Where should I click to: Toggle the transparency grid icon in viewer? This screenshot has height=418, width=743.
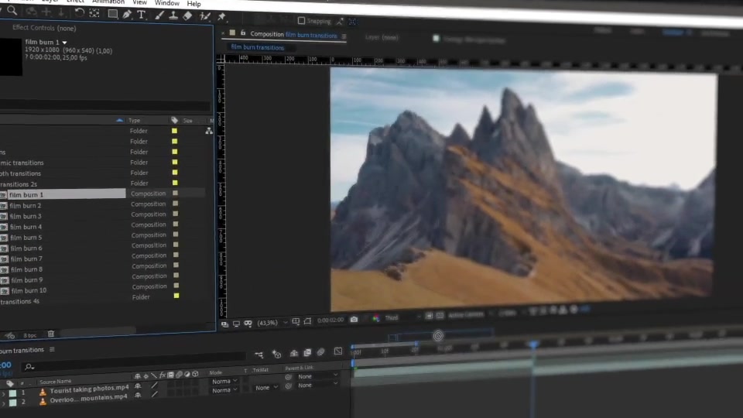pyautogui.click(x=440, y=316)
